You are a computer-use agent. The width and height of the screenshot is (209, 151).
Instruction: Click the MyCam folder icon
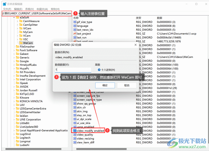coord(21,32)
